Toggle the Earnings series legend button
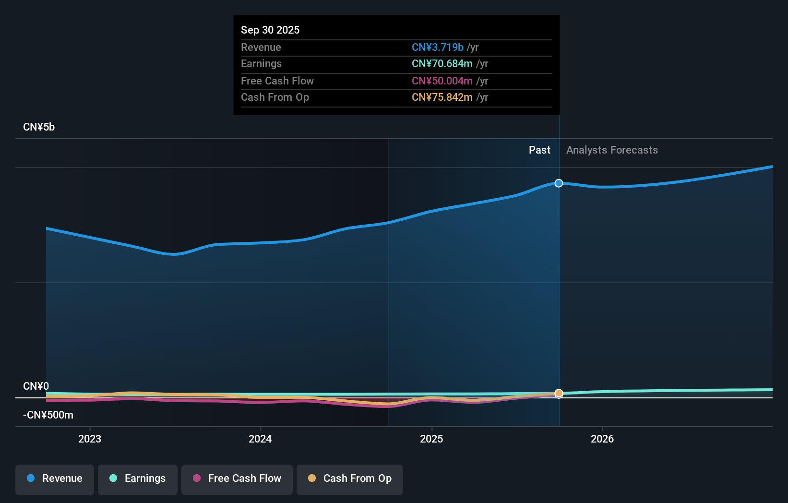The image size is (788, 503). click(138, 479)
